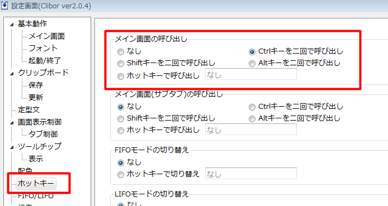Open the 更新 settings page
Viewport: 388px width, 206px height.
click(x=36, y=97)
